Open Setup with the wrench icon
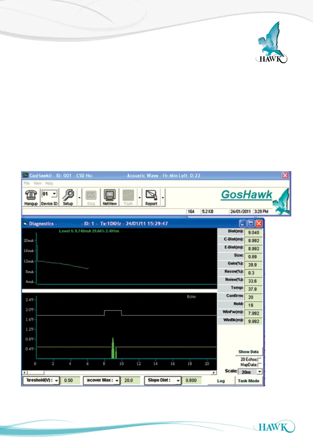The image size is (313, 445). point(68,195)
